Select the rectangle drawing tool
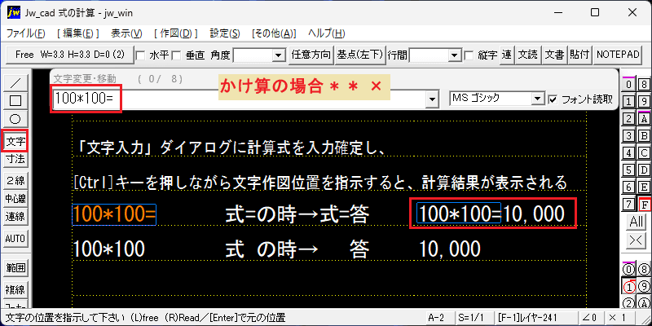Viewport: 652px width, 326px height. coord(15,100)
